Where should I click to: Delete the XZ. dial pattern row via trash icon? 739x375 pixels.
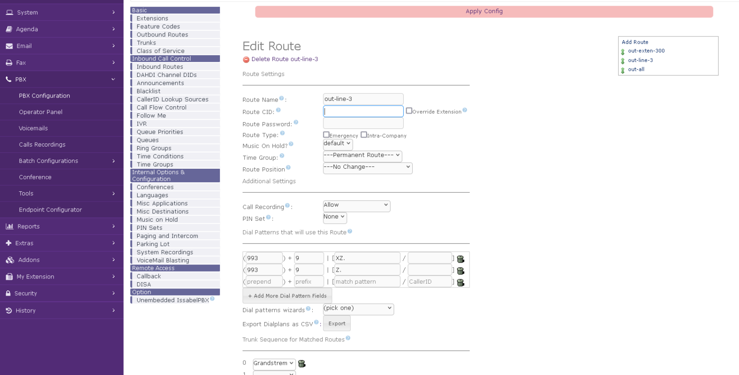[x=460, y=259]
